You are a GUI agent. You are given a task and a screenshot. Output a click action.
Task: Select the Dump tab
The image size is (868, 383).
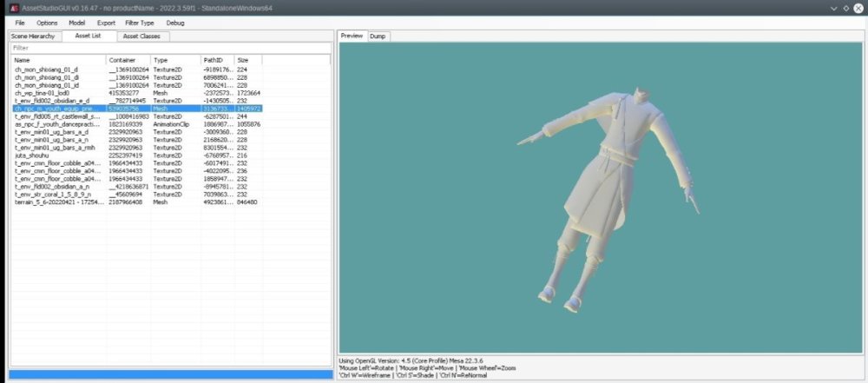coord(378,36)
